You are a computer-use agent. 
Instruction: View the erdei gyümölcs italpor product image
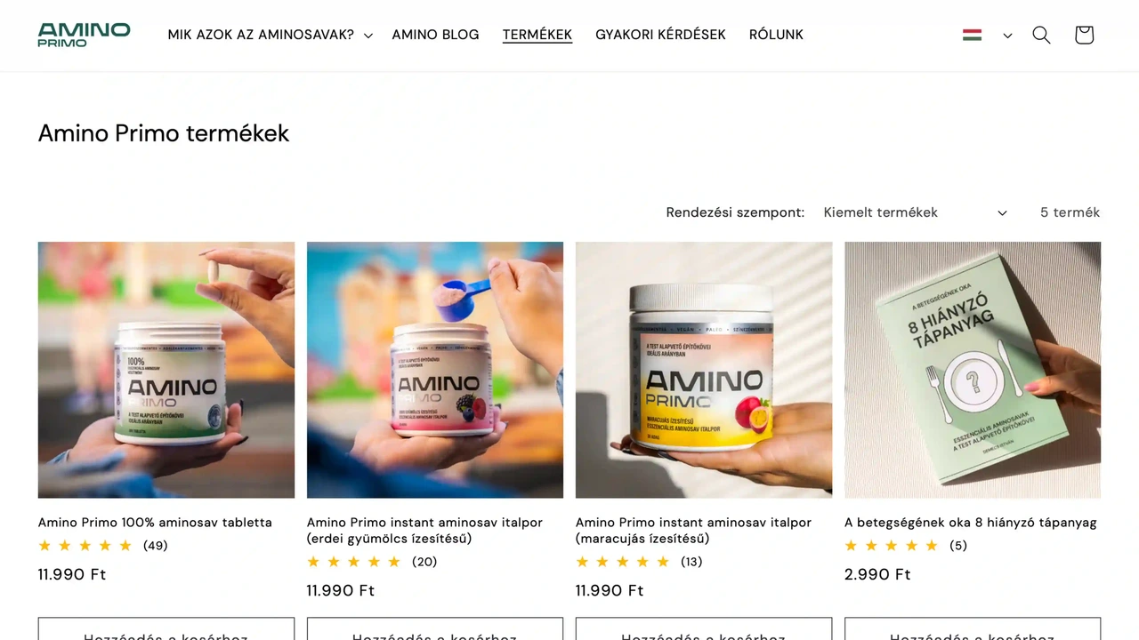(x=435, y=370)
